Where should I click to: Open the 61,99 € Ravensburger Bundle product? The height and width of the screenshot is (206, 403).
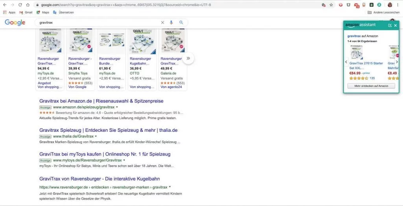(x=111, y=59)
